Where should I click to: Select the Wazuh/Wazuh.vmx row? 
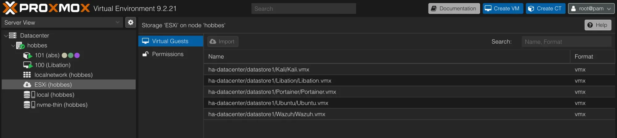[x=409, y=114]
